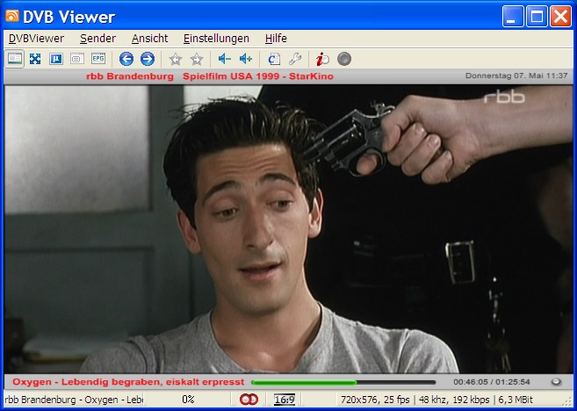
Task: Open the Sender menu
Action: click(x=97, y=39)
